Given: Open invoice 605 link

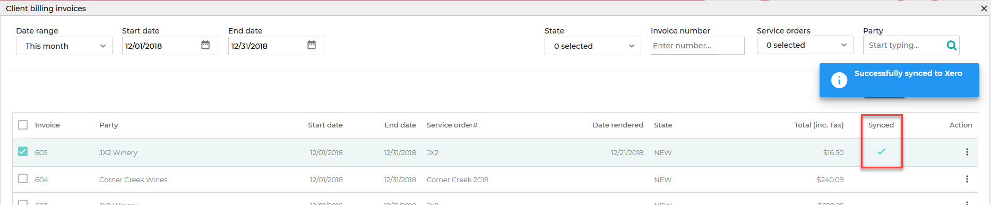Looking at the screenshot, I should coord(41,152).
